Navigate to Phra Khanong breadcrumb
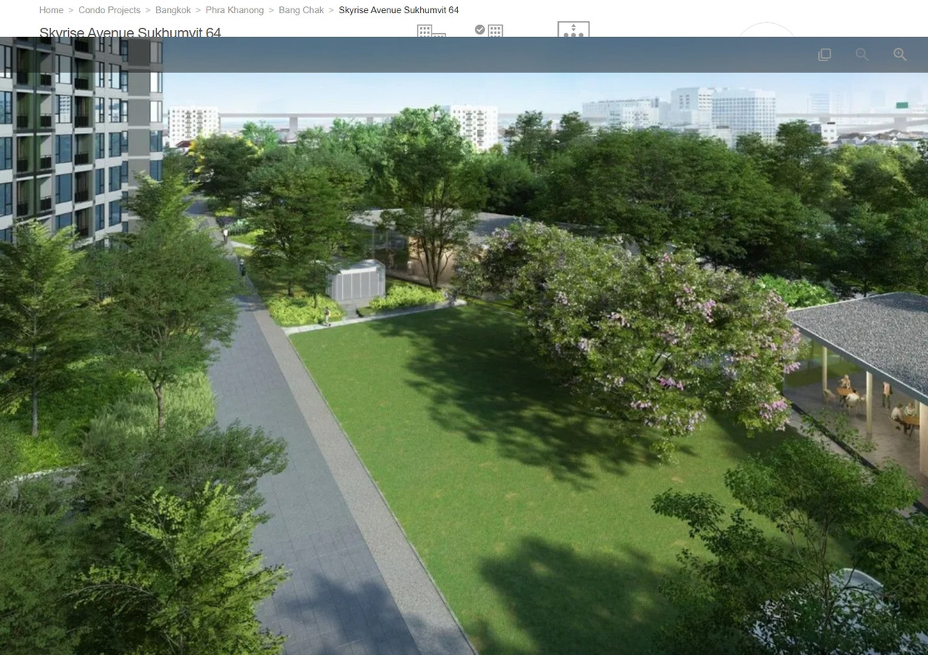The image size is (928, 655). [x=234, y=10]
